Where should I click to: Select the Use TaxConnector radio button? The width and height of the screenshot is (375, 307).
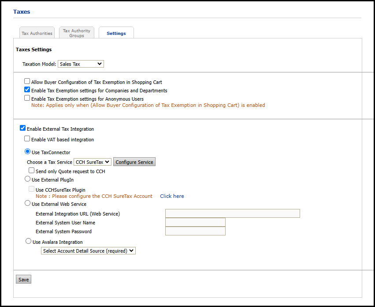coord(28,152)
